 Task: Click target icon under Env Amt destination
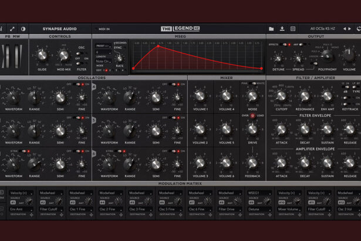point(32,215)
